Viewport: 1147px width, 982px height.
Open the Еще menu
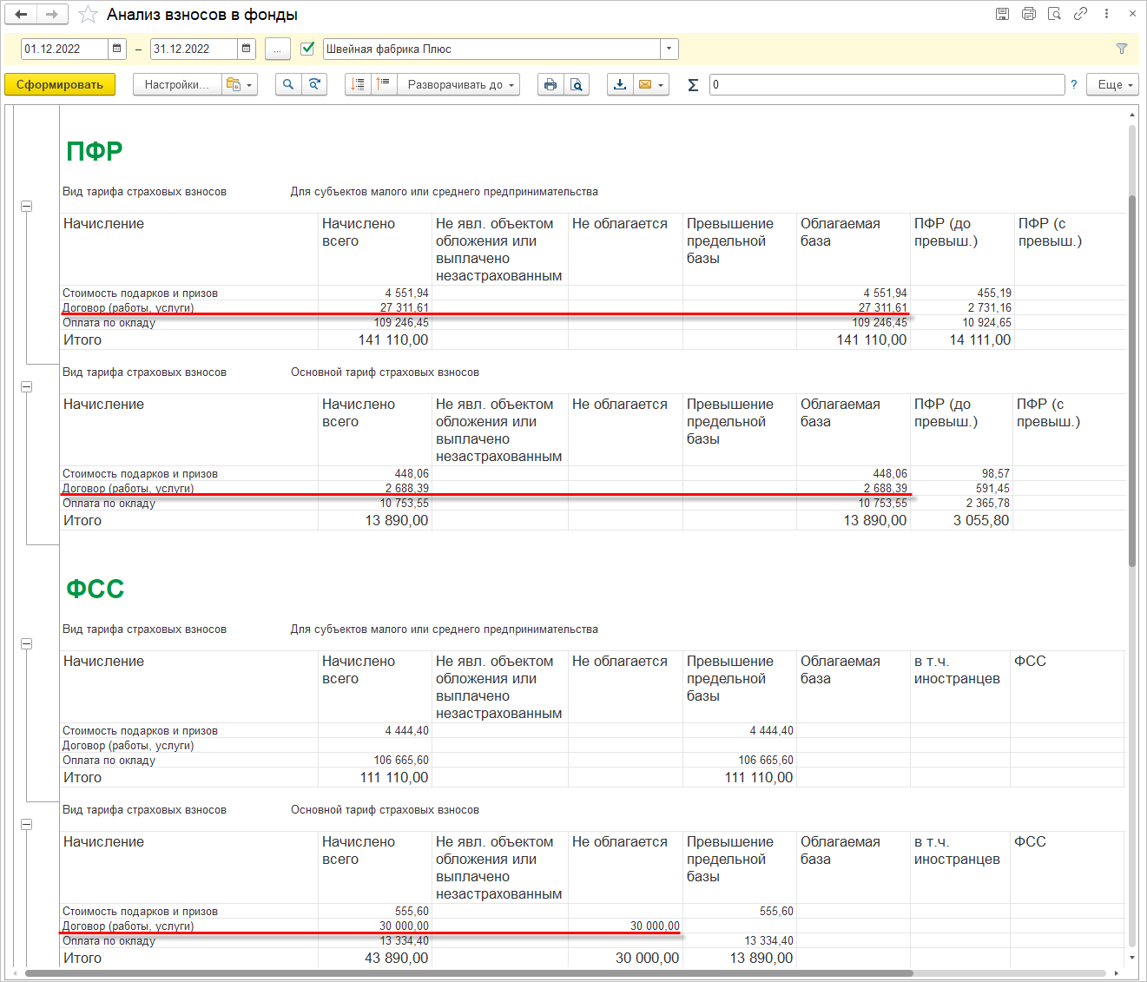coord(1113,84)
